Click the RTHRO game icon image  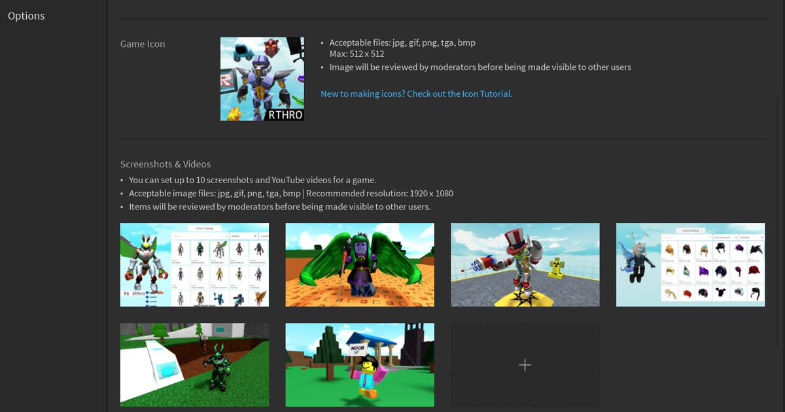tap(262, 79)
